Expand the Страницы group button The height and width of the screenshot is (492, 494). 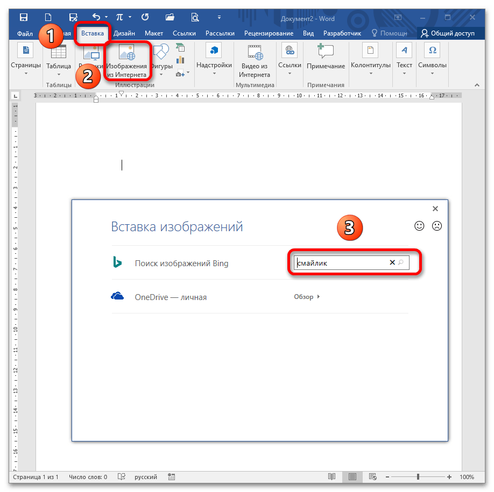pyautogui.click(x=26, y=60)
